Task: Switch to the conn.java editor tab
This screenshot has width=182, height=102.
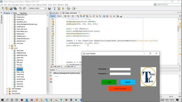Action: 55,13
